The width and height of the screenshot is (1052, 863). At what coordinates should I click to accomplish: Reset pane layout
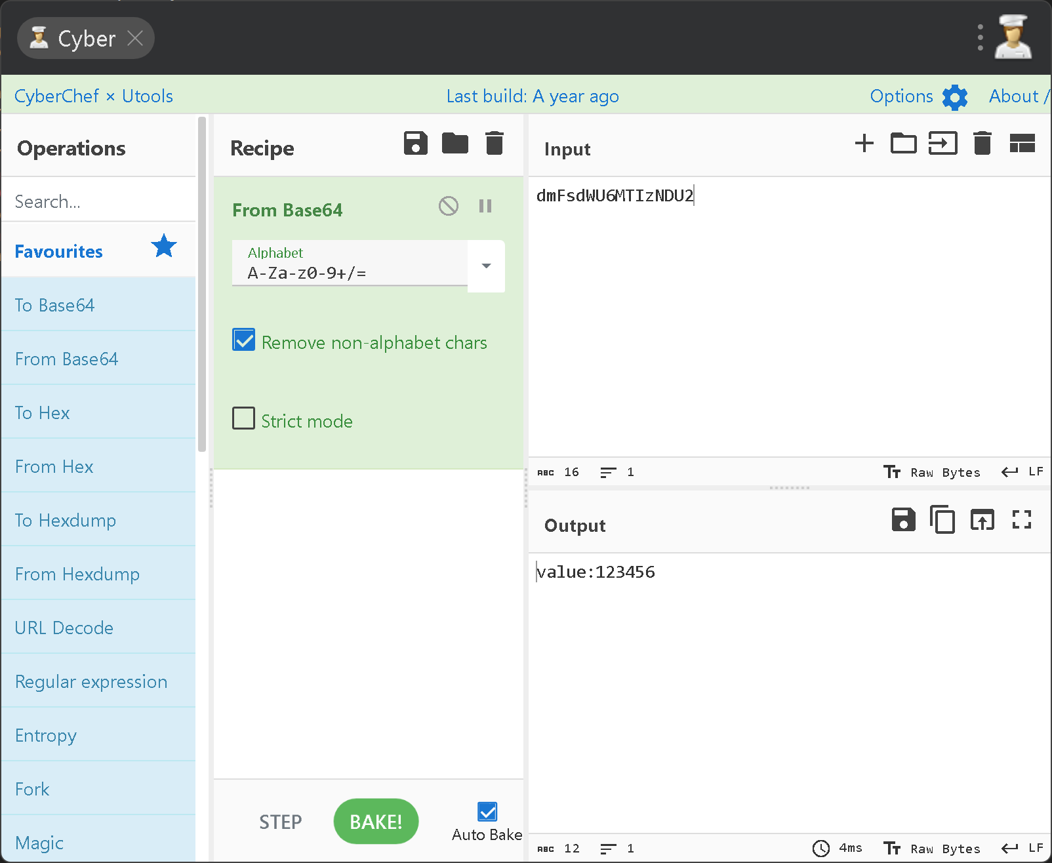coord(1022,143)
